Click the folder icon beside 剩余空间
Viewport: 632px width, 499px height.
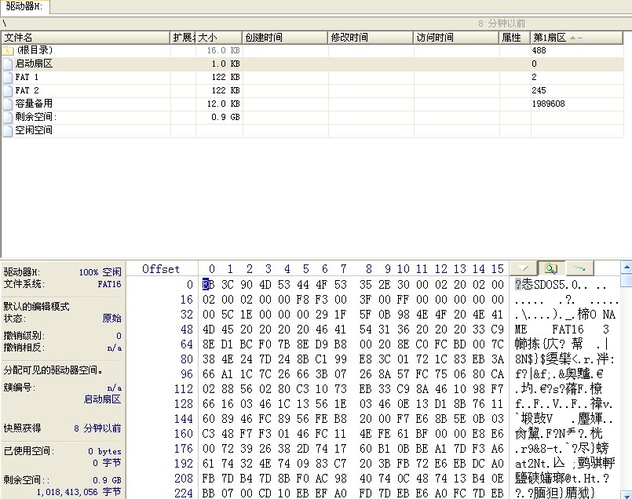coord(7,117)
